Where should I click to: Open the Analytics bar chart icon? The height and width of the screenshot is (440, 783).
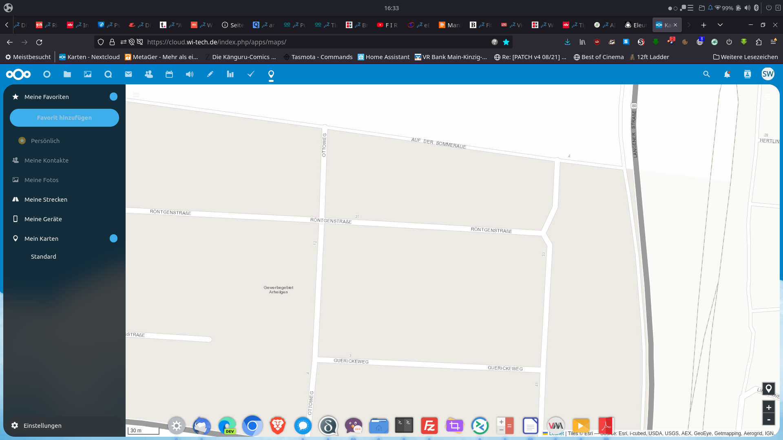230,74
